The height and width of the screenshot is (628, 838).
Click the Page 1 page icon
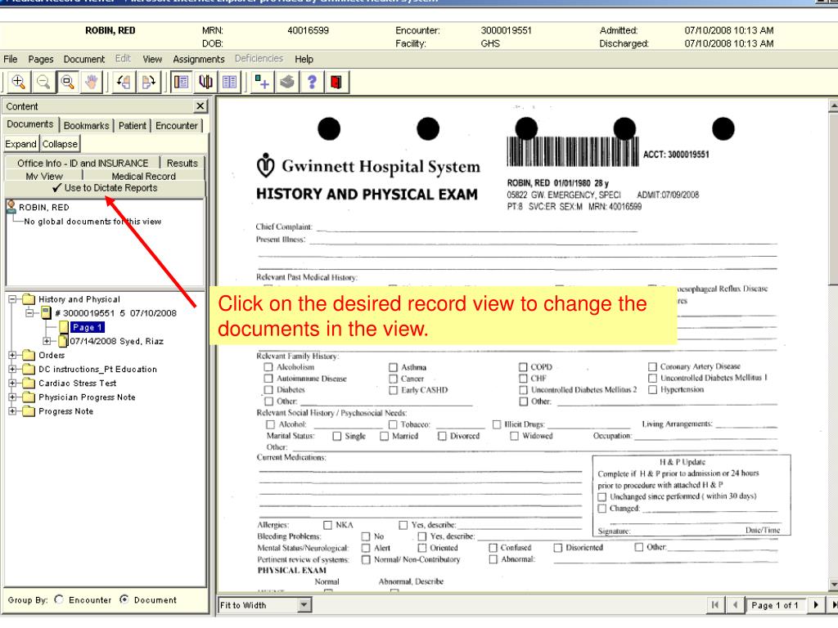click(x=64, y=327)
